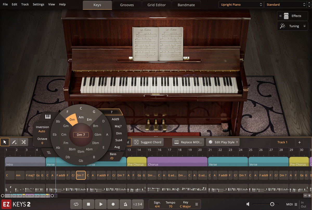312x210 pixels.
Task: Enable the 1234 count-in
Action: tap(138, 204)
